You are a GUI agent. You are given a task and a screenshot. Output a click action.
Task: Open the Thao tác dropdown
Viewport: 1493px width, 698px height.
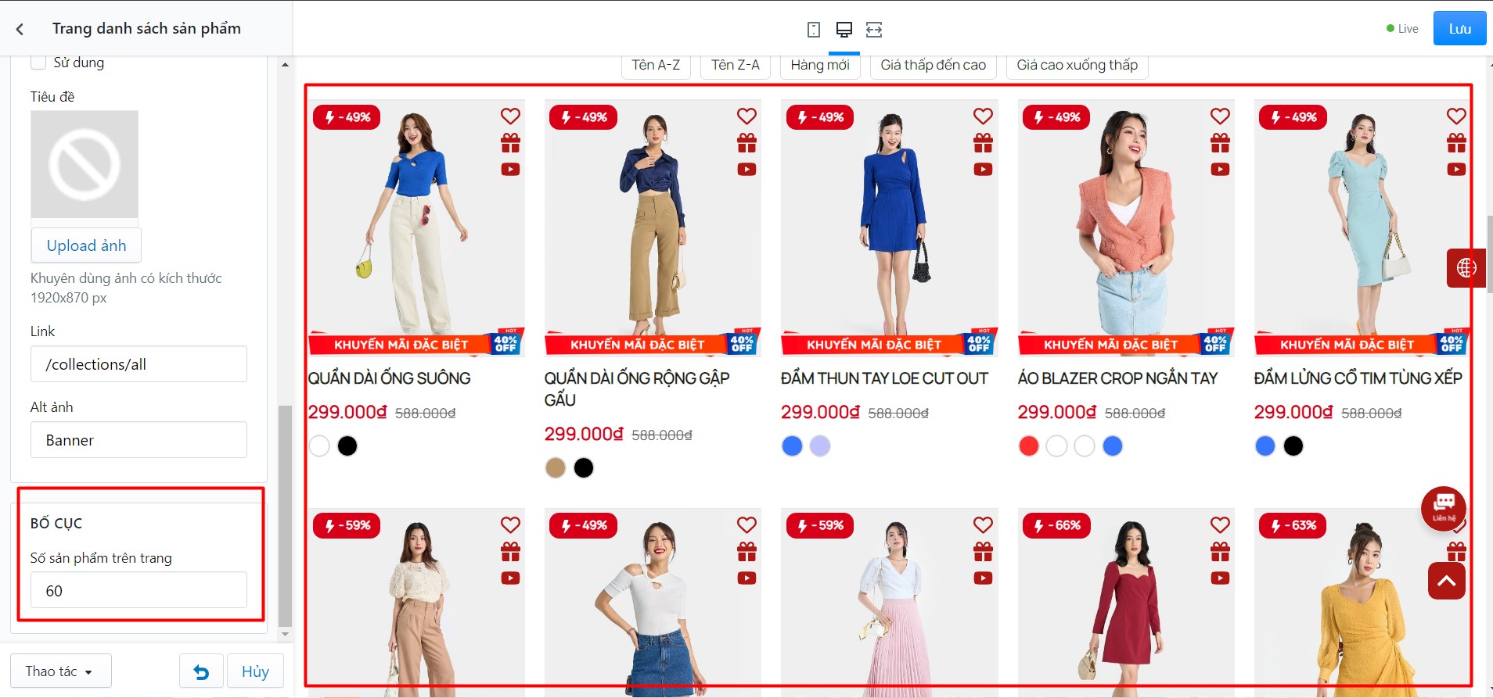[61, 671]
